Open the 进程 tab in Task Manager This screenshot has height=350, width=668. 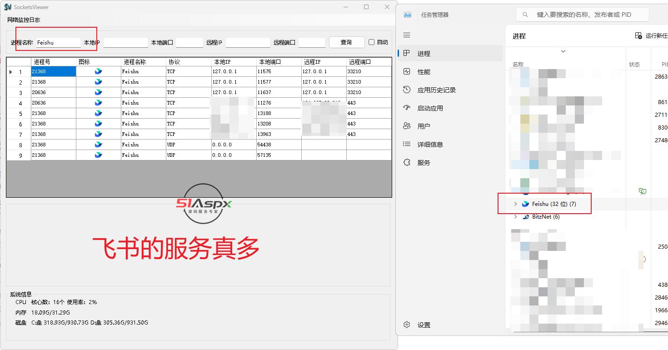coord(451,54)
